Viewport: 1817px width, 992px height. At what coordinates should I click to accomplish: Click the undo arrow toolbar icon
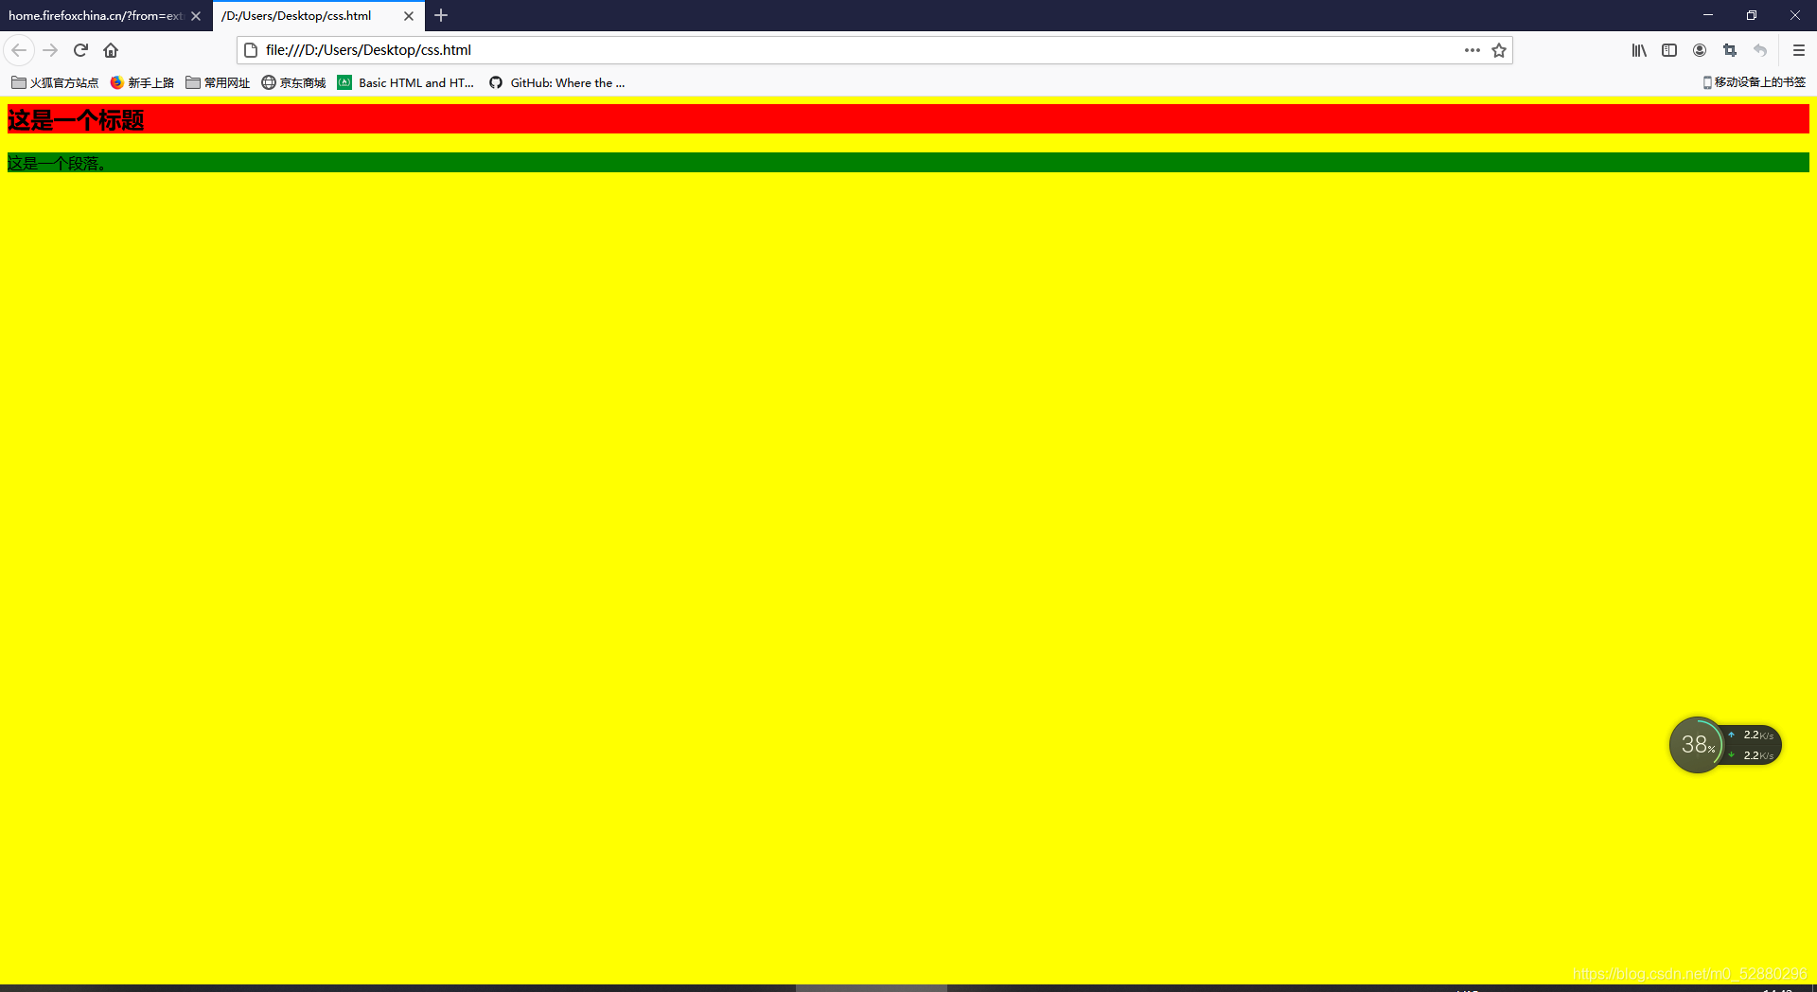click(1760, 50)
